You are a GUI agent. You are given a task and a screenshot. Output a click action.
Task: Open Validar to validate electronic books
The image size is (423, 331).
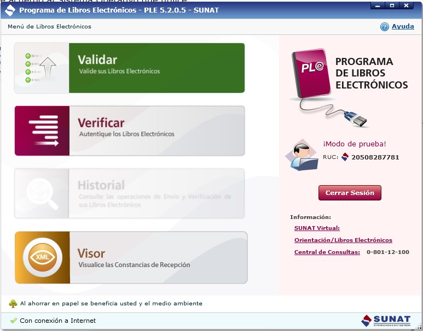pos(157,68)
